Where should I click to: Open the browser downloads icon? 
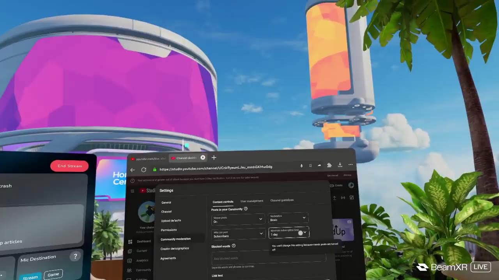pos(340,165)
